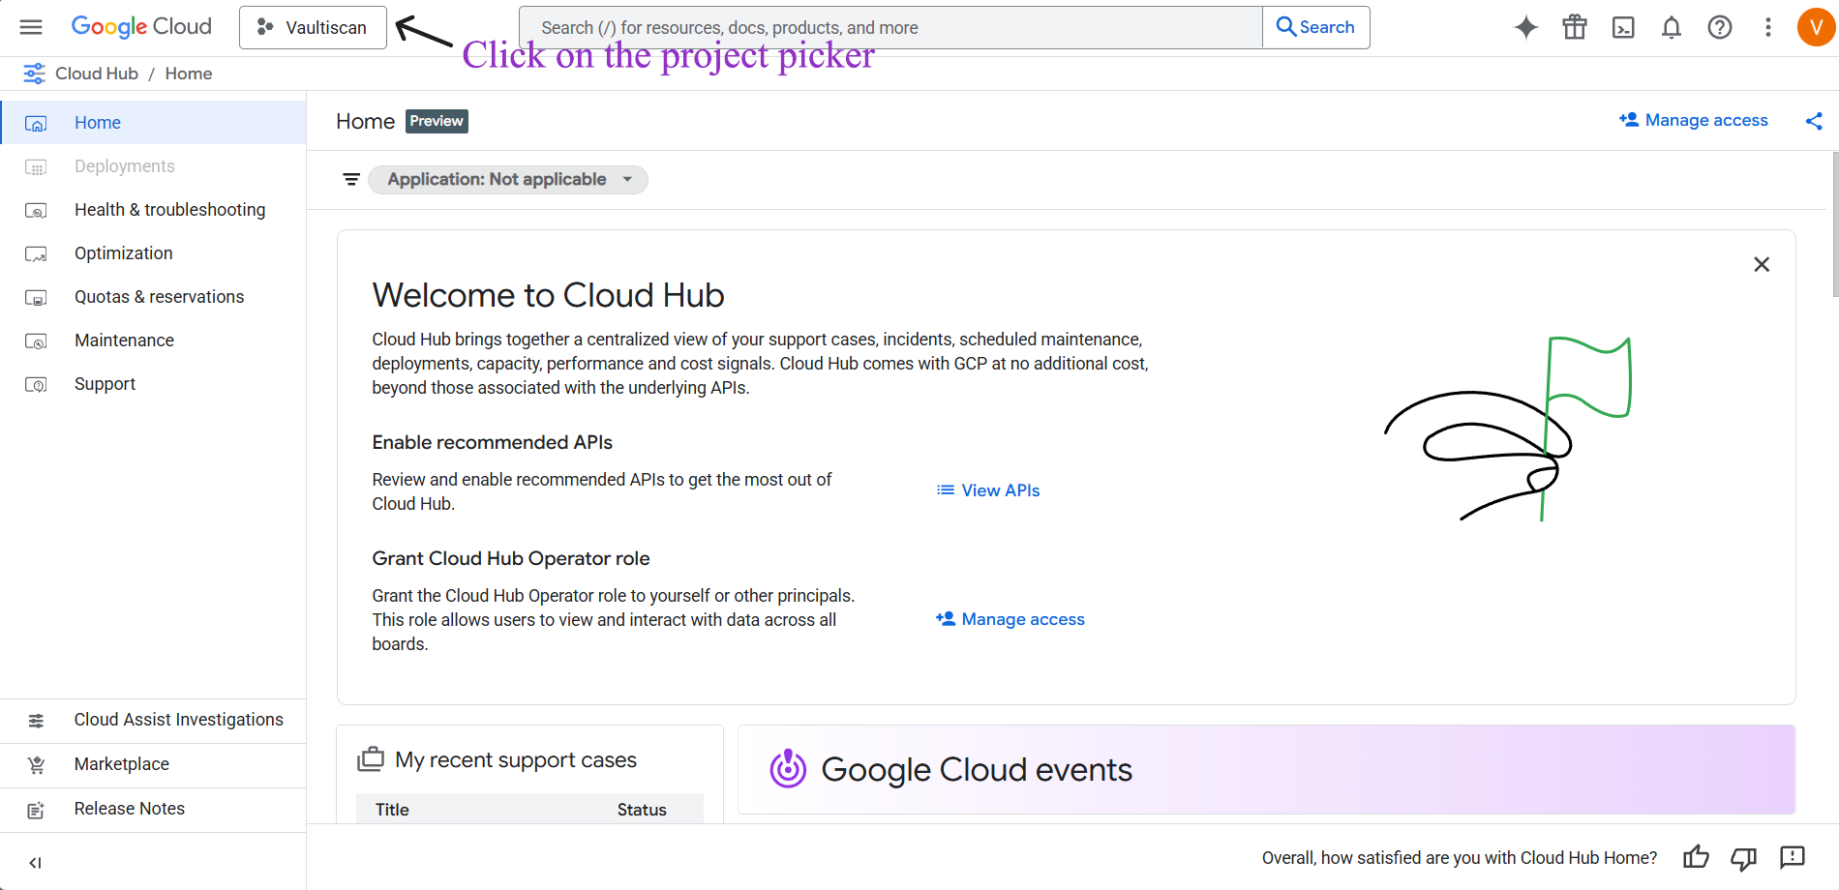
Task: Select Home in the sidebar
Action: 154,123
